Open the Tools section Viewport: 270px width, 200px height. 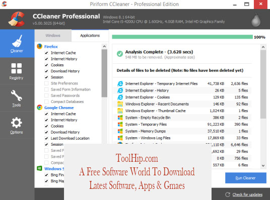click(x=16, y=98)
